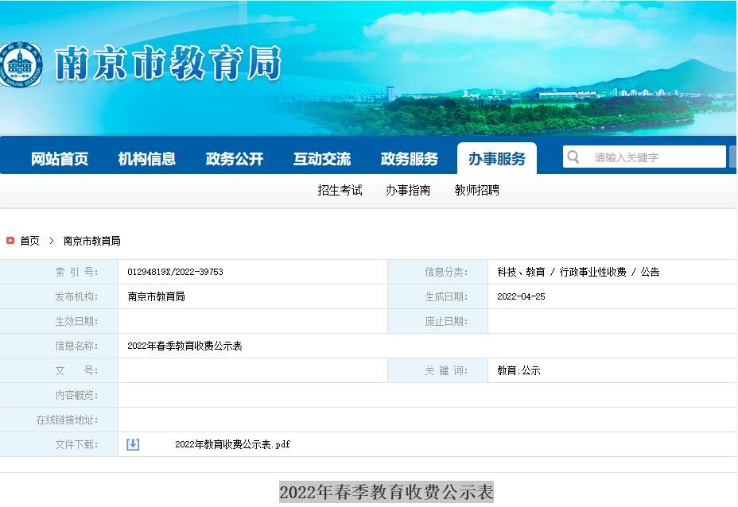Screen dimensions: 738x507
Task: Open the 招生考试 submenu link
Action: point(340,190)
